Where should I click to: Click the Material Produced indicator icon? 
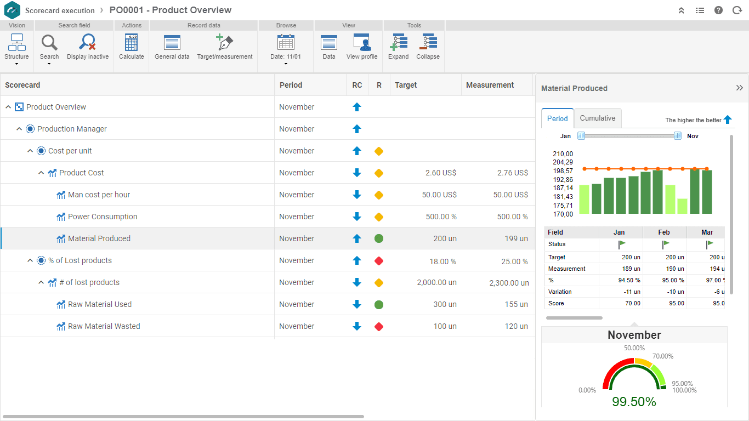61,238
